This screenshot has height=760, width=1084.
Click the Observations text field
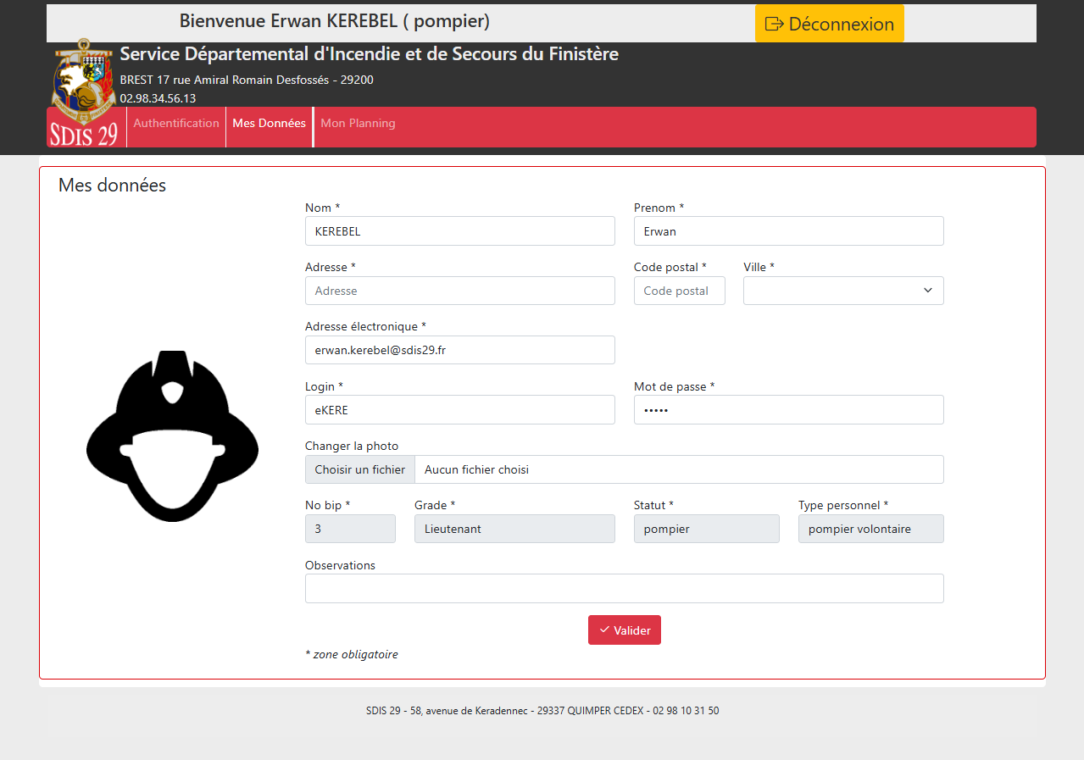(x=624, y=588)
